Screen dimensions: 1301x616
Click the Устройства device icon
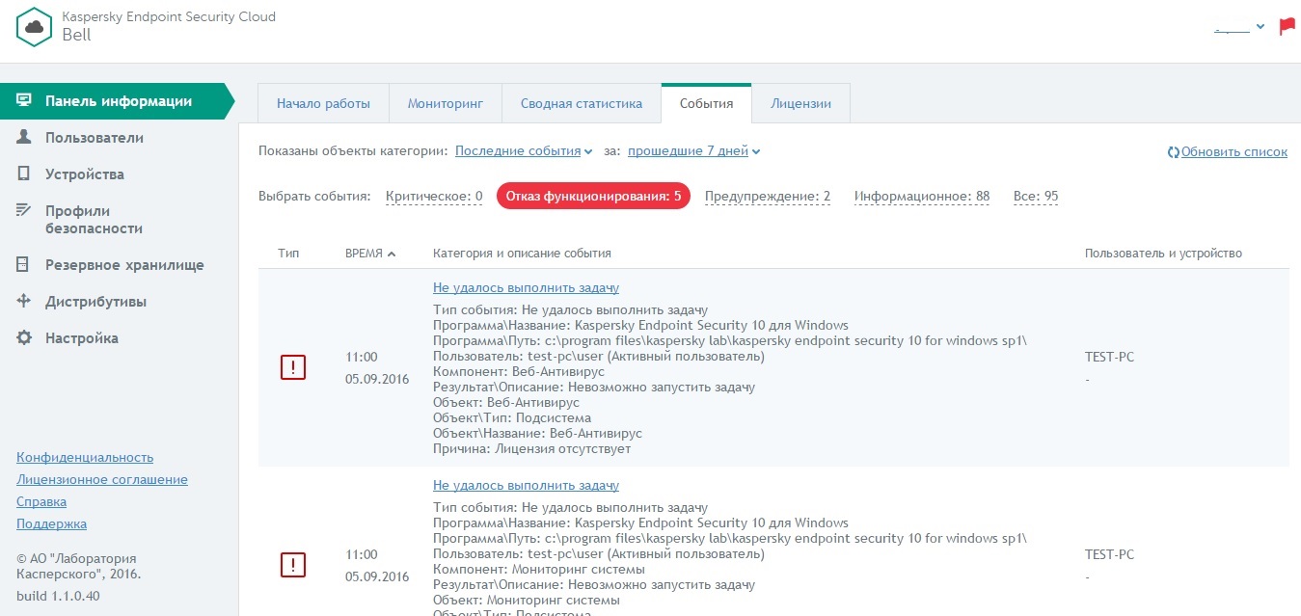[x=24, y=174]
